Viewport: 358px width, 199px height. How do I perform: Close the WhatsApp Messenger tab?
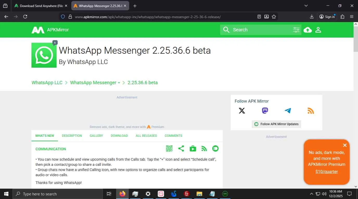coord(126,6)
